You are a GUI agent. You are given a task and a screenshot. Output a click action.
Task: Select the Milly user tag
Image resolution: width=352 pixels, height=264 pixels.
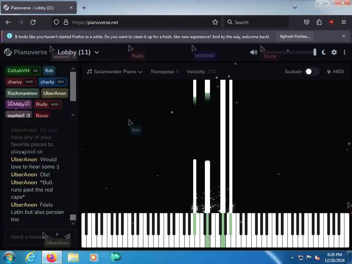pyautogui.click(x=19, y=104)
